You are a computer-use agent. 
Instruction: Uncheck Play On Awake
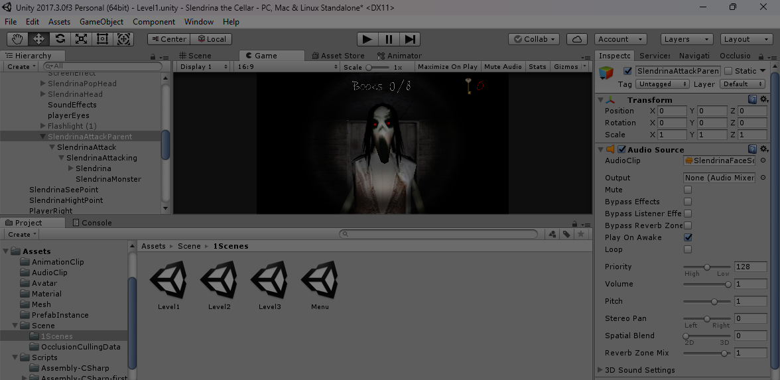click(x=688, y=237)
